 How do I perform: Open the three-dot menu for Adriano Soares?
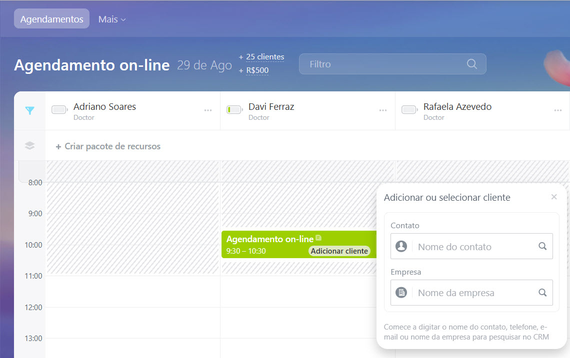coord(208,110)
